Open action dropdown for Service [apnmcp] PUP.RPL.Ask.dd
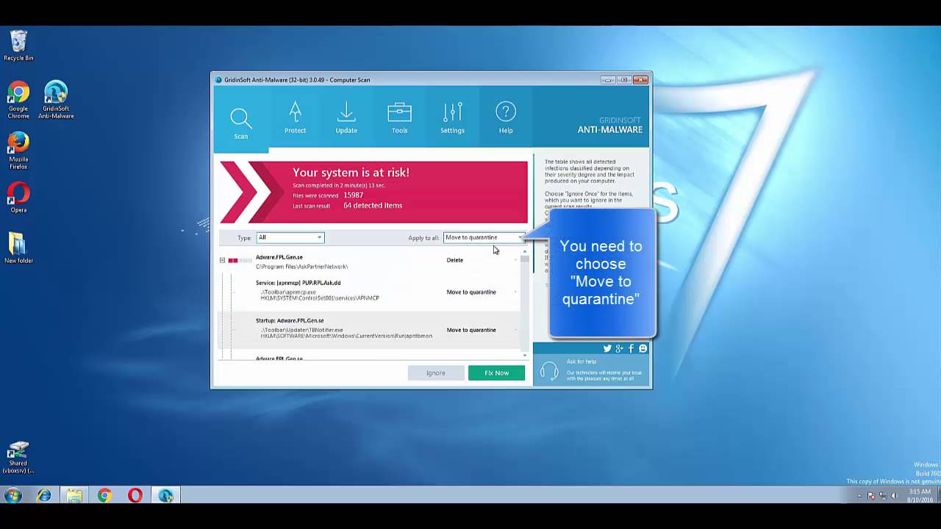This screenshot has width=941, height=529. coord(482,292)
